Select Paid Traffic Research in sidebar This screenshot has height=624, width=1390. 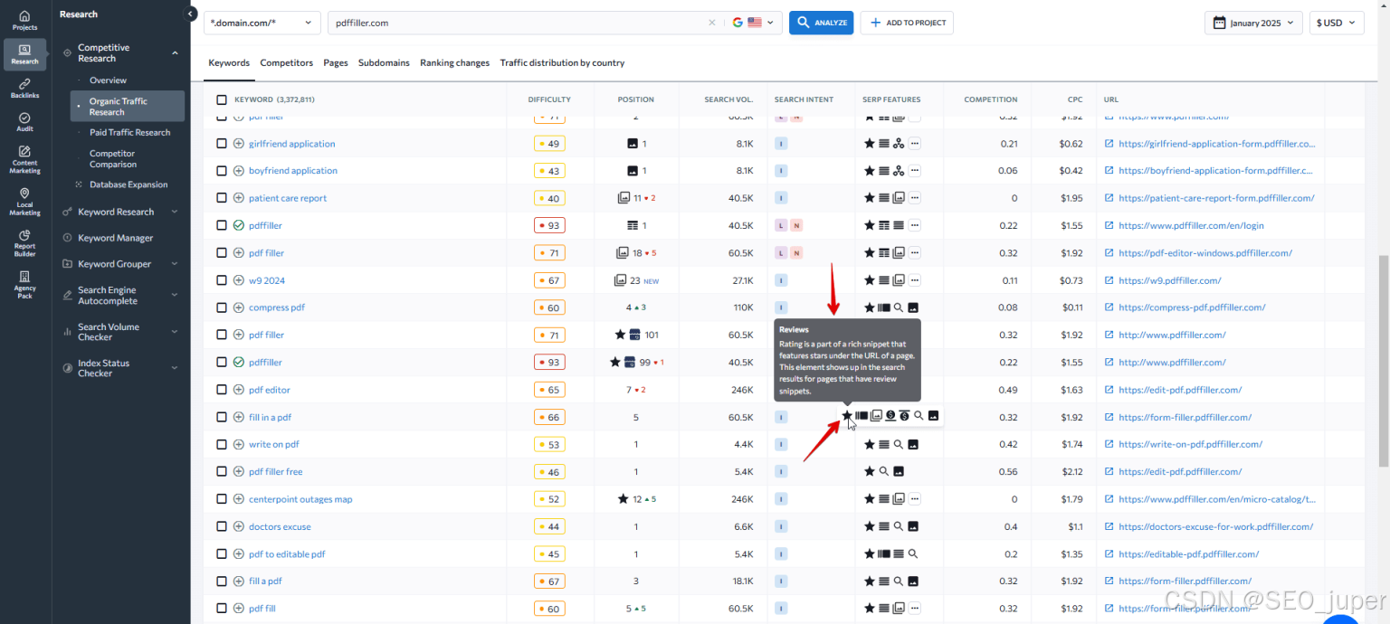click(x=129, y=132)
